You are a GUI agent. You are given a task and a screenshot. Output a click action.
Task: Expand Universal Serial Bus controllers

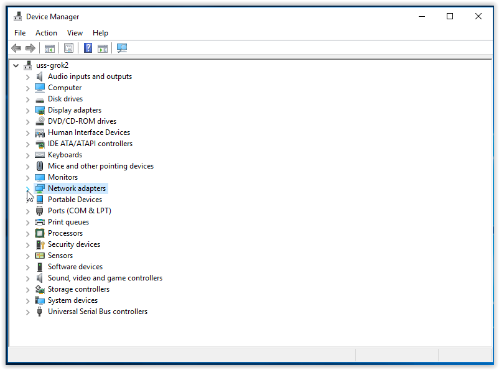coord(27,312)
